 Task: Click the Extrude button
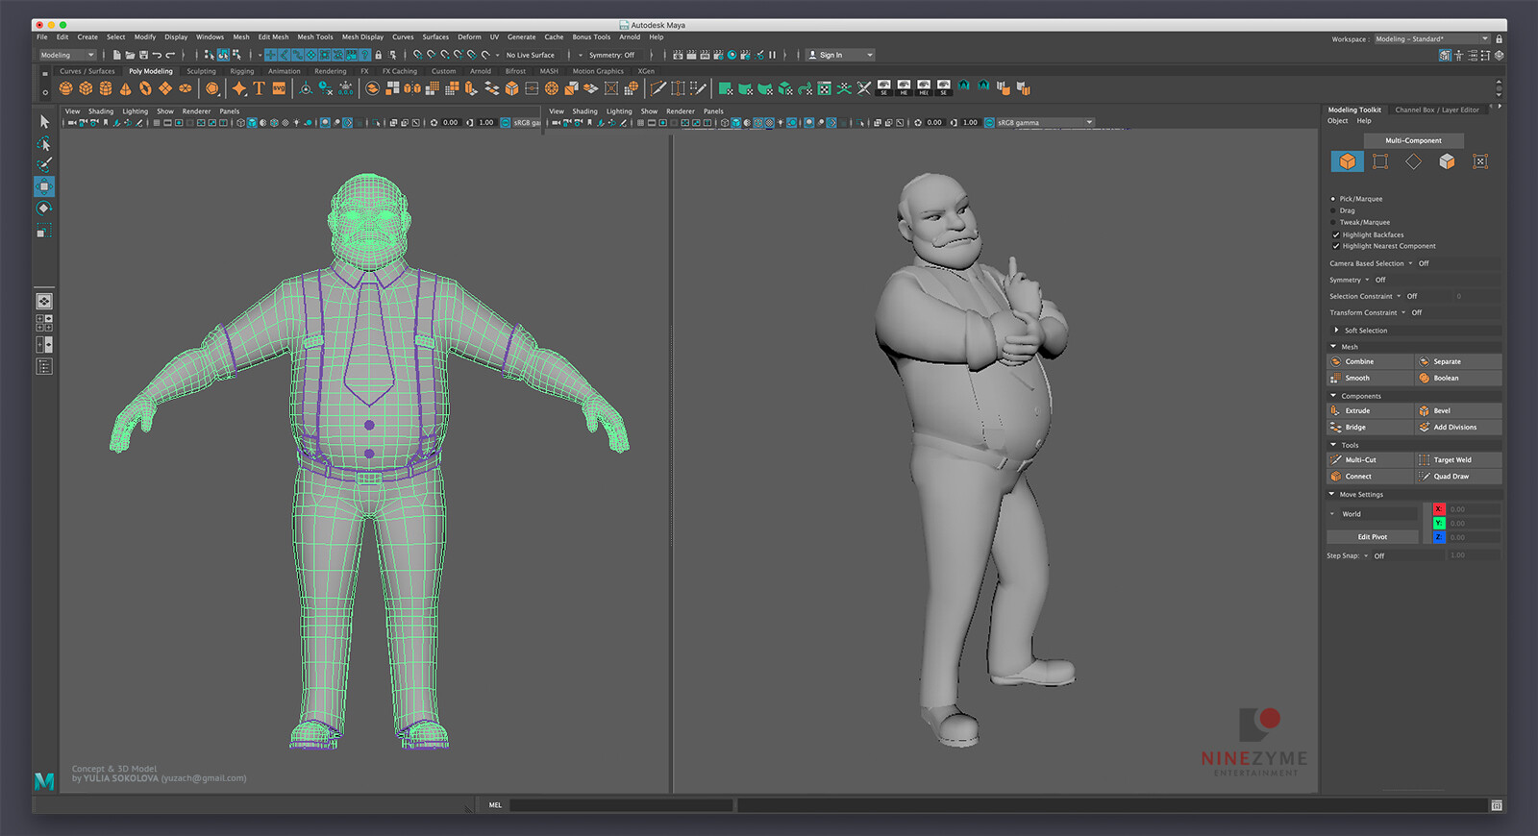tap(1370, 410)
